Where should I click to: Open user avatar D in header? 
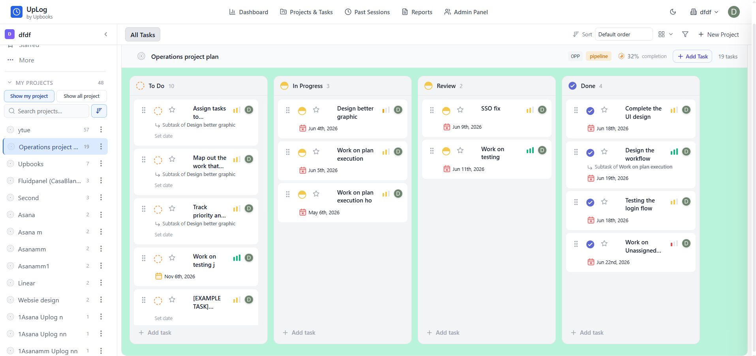734,12
